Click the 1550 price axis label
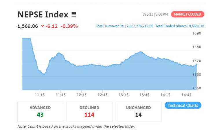This screenshot has height=136, width=217. [197, 88]
